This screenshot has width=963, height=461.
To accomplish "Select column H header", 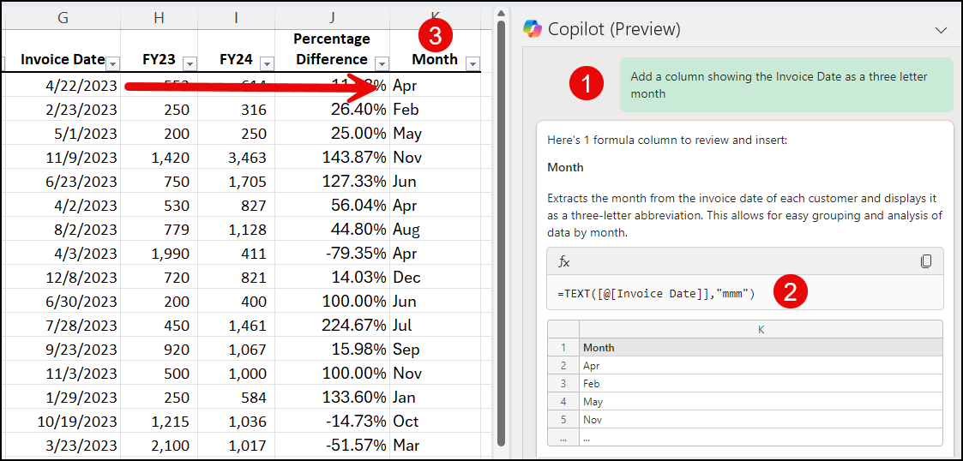I will pyautogui.click(x=159, y=18).
